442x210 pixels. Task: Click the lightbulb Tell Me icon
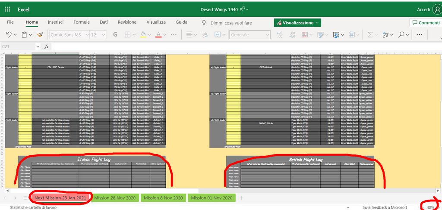point(204,23)
